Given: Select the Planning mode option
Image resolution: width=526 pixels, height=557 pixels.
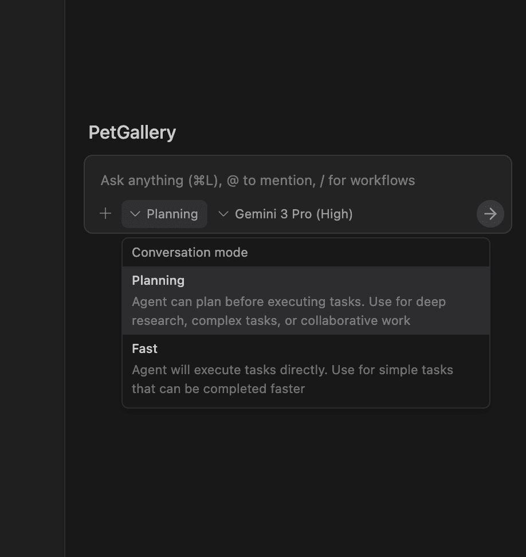Looking at the screenshot, I should tap(305, 300).
